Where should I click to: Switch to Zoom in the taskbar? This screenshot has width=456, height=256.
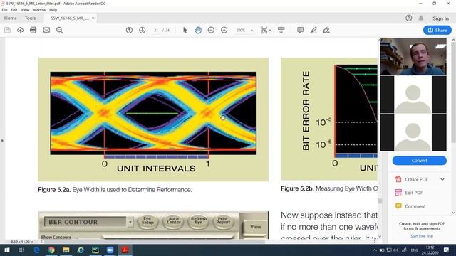(x=110, y=250)
